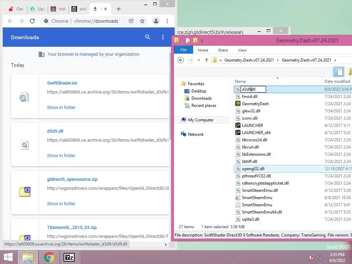This screenshot has width=352, height=264.
Task: Switch to the Ind tab in Chrome
Action: coord(58,9)
